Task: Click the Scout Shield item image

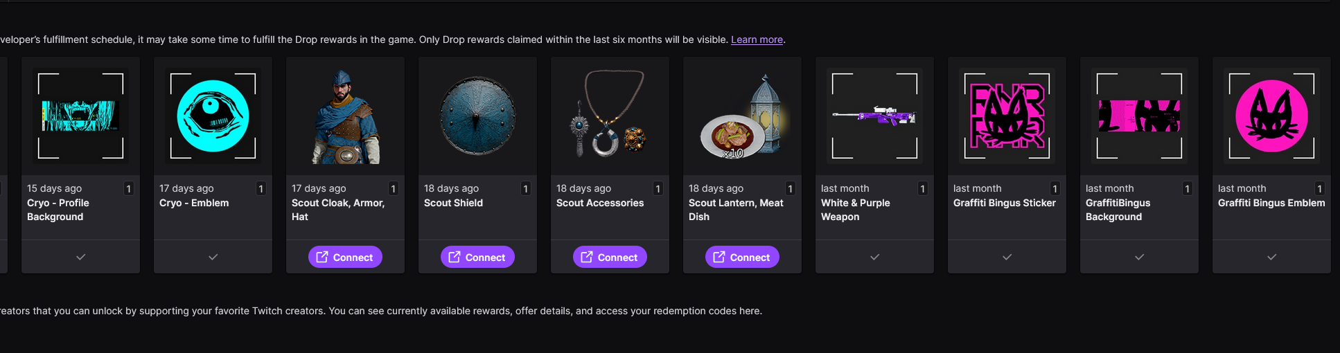Action: 477,116
